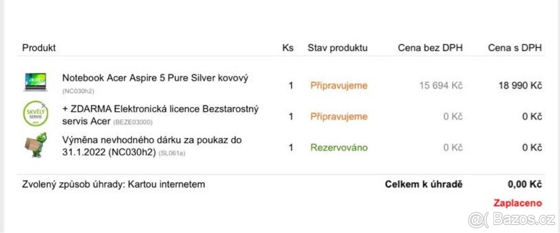Click the NC030h2 product code under notebook
The height and width of the screenshot is (233, 560).
coord(78,91)
